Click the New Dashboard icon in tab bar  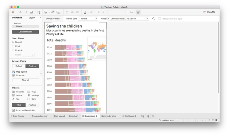click(148, 116)
